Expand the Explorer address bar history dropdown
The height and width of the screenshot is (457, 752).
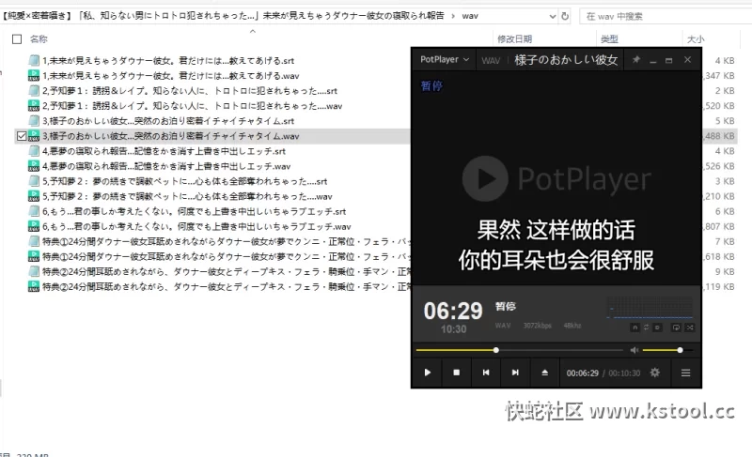tap(553, 16)
